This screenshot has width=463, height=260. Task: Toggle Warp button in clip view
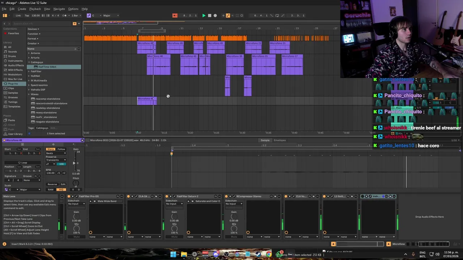[50, 149]
